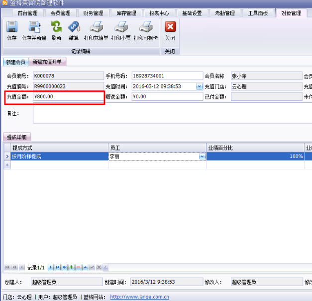
Task: Click 打印可视卡 printer icon
Action: point(145,30)
